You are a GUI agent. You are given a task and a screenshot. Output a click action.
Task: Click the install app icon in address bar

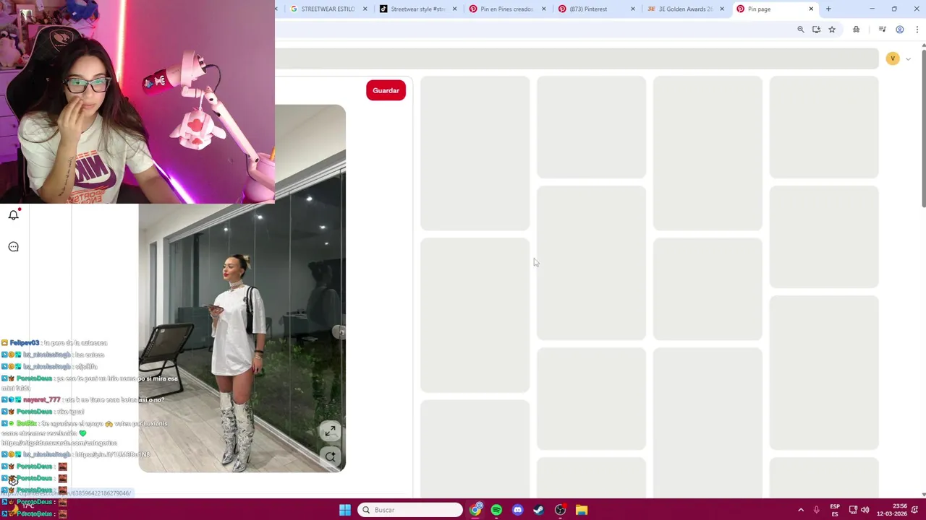pyautogui.click(x=816, y=30)
